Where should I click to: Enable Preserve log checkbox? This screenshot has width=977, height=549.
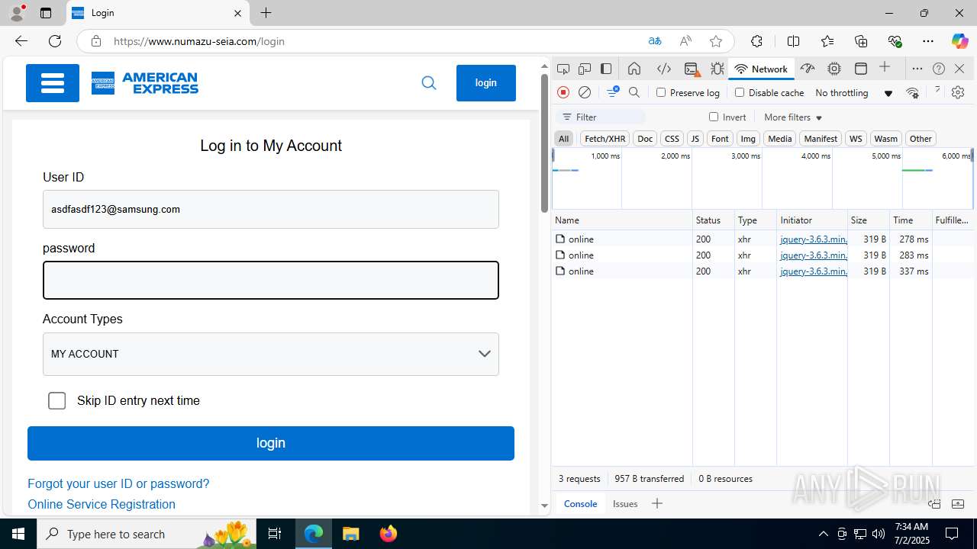tap(661, 92)
